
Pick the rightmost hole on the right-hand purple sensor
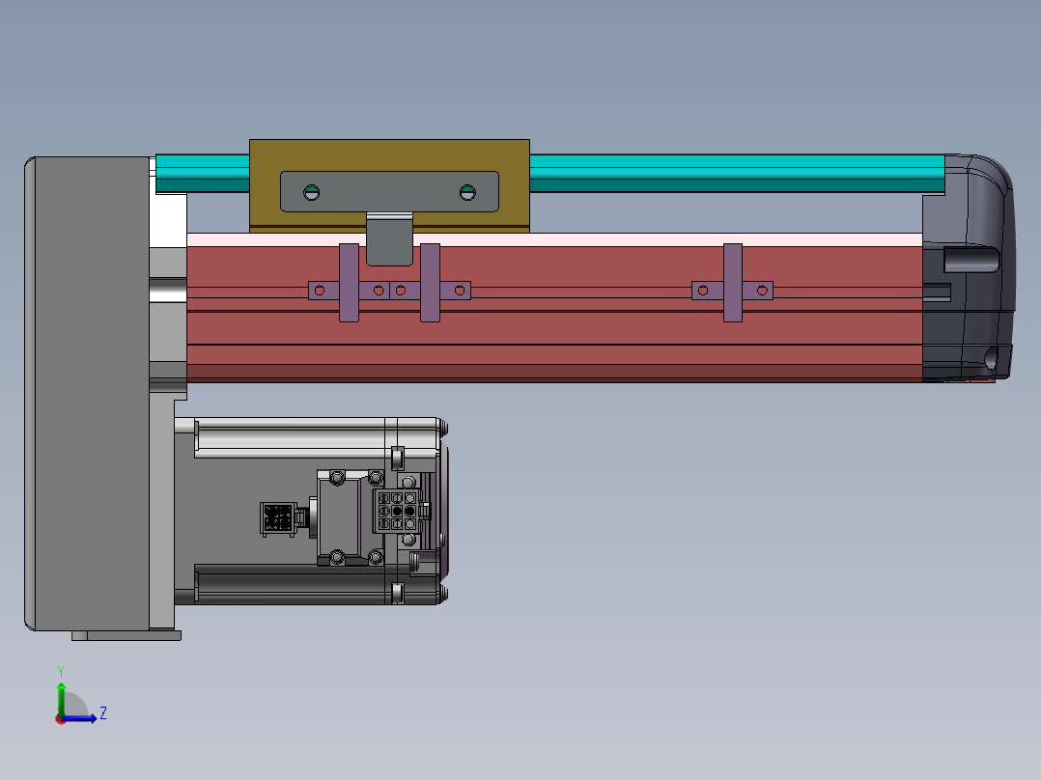(762, 291)
